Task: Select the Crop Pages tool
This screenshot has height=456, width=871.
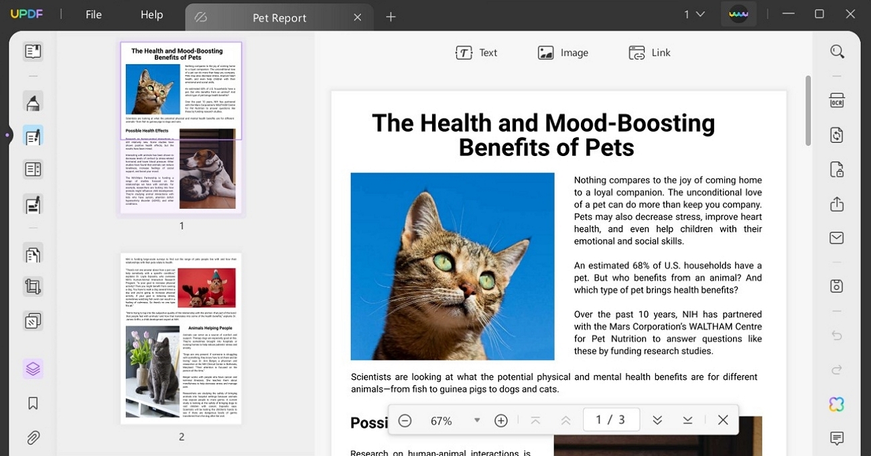Action: [33, 287]
